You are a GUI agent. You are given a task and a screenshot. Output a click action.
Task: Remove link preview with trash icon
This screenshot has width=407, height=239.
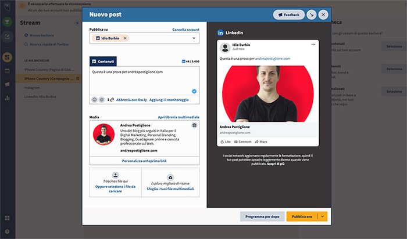point(194,125)
